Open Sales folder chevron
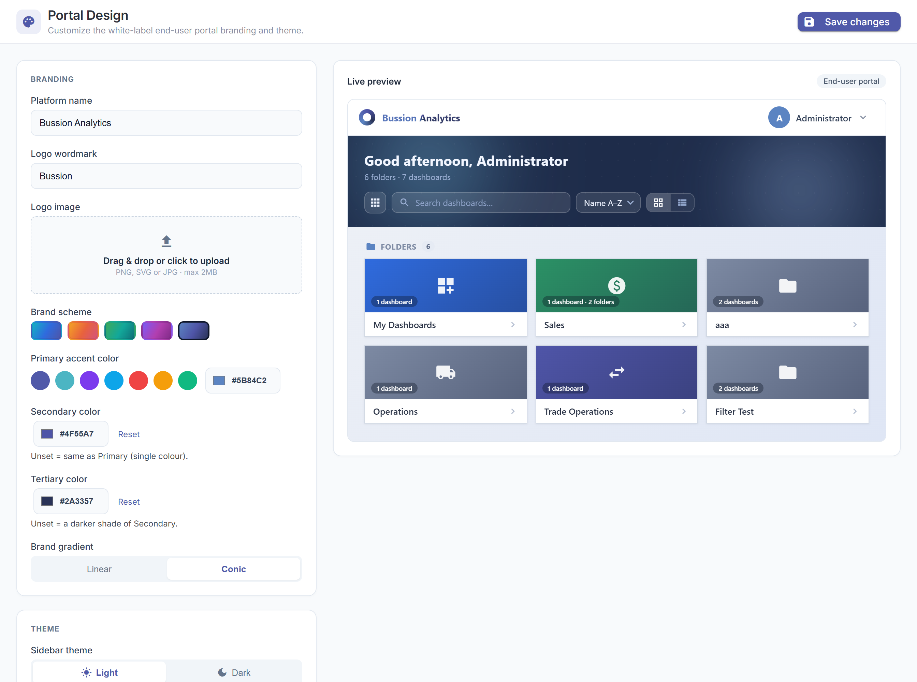The width and height of the screenshot is (917, 682). (684, 325)
